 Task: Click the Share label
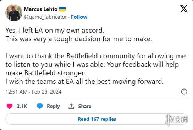point(85,106)
